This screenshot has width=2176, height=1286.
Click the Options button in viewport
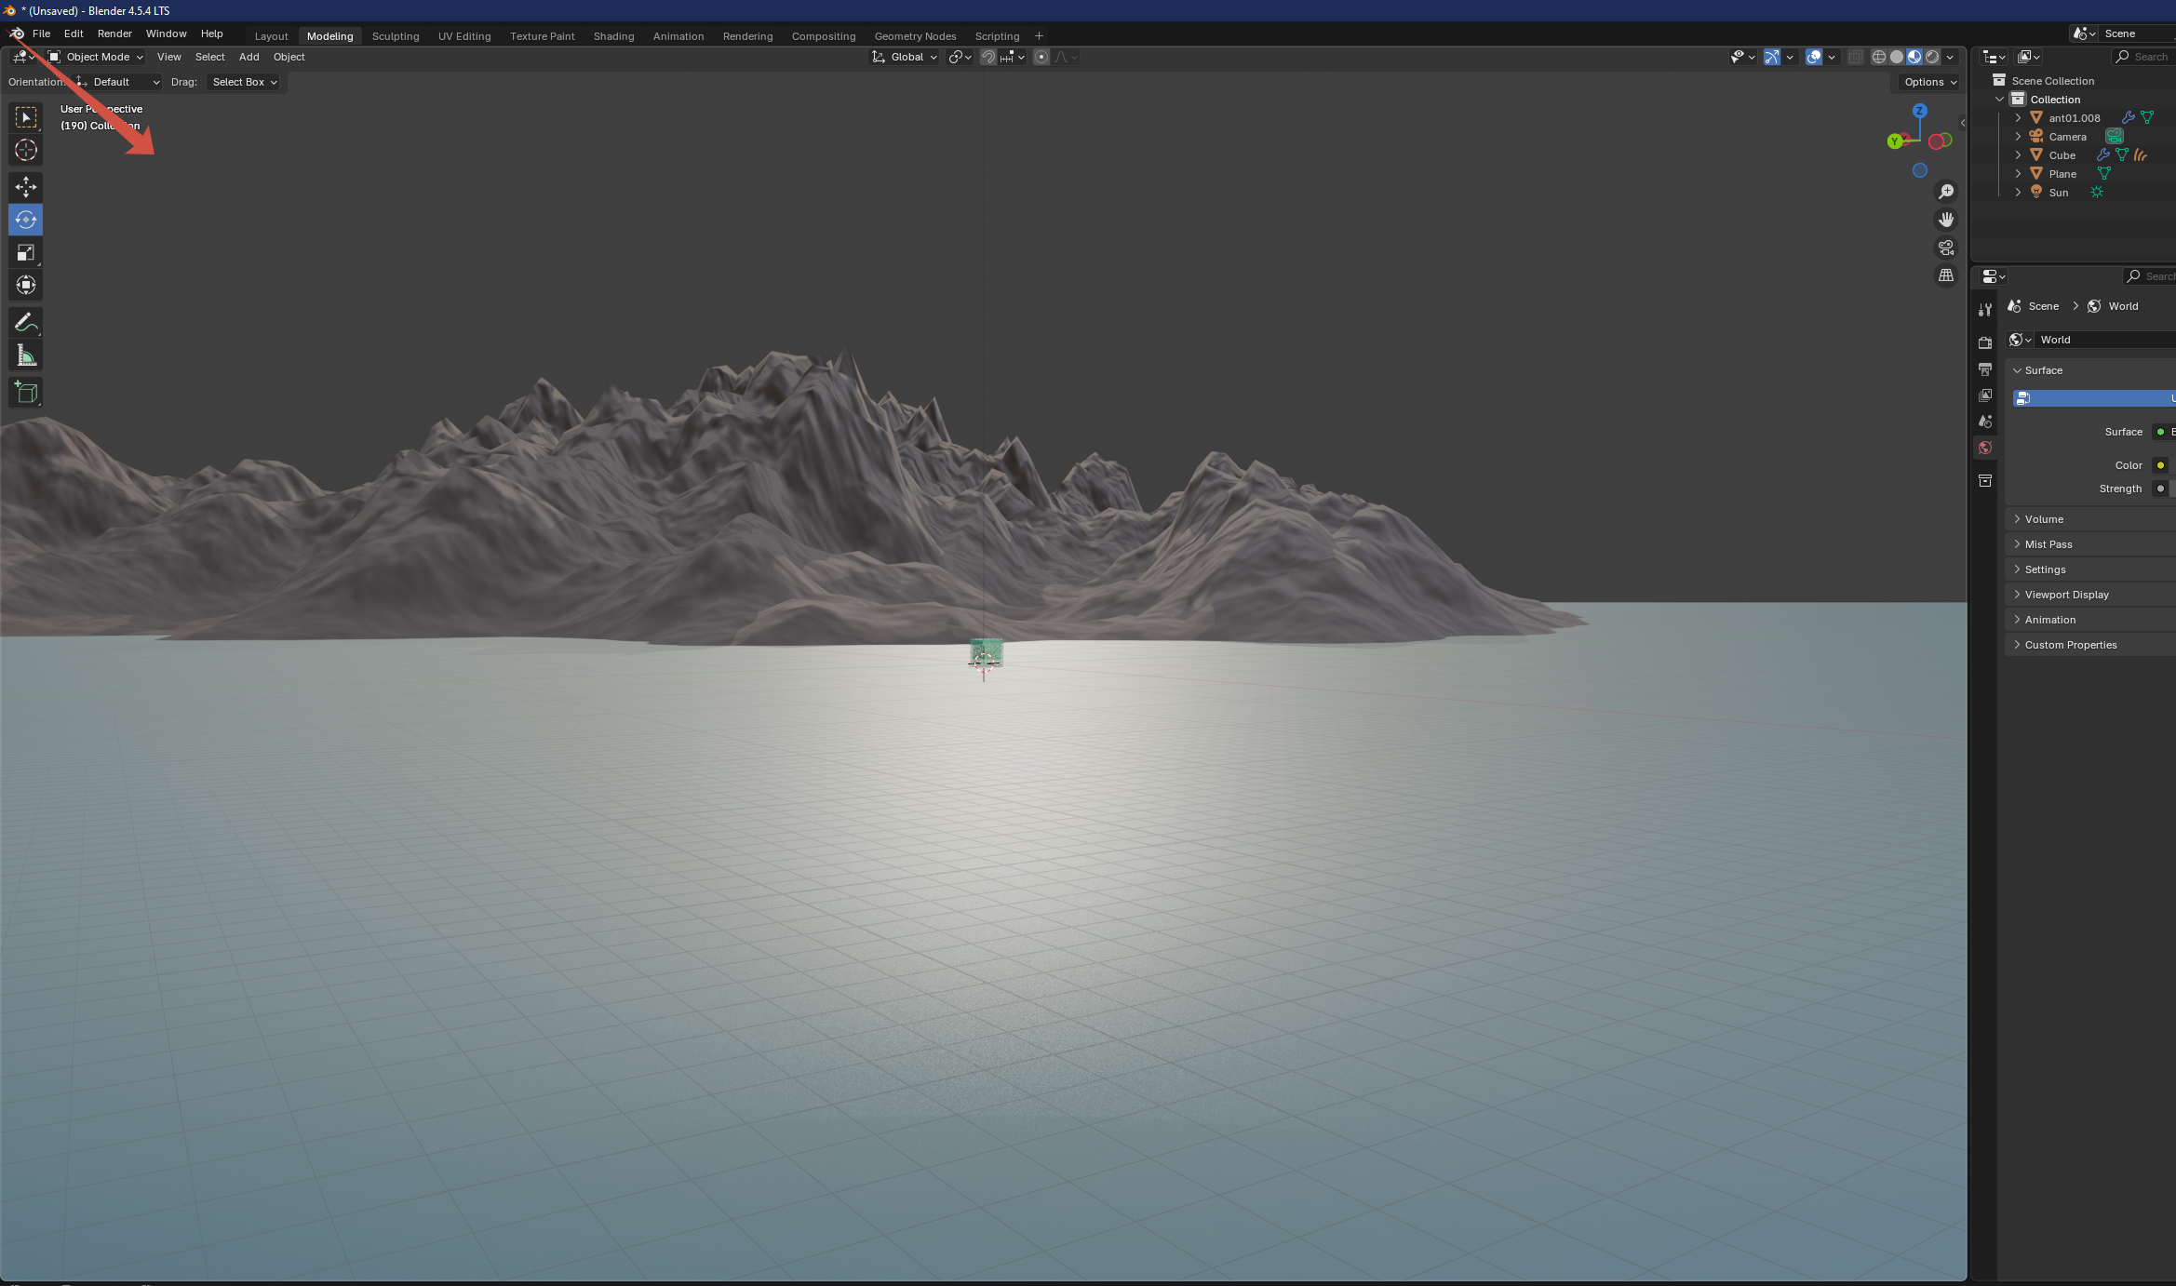pos(1929,82)
